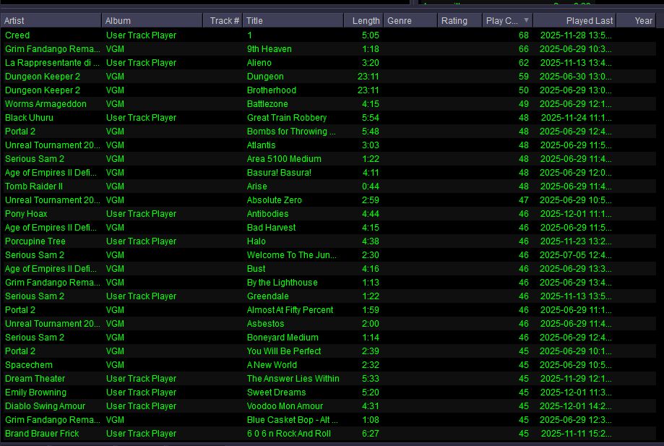
Task: Sort by the Length column header
Action: pos(363,21)
